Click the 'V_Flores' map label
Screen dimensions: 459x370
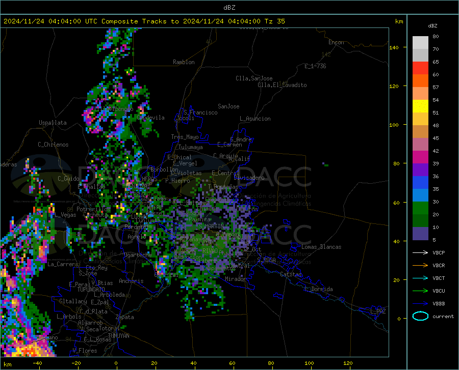tap(85, 351)
